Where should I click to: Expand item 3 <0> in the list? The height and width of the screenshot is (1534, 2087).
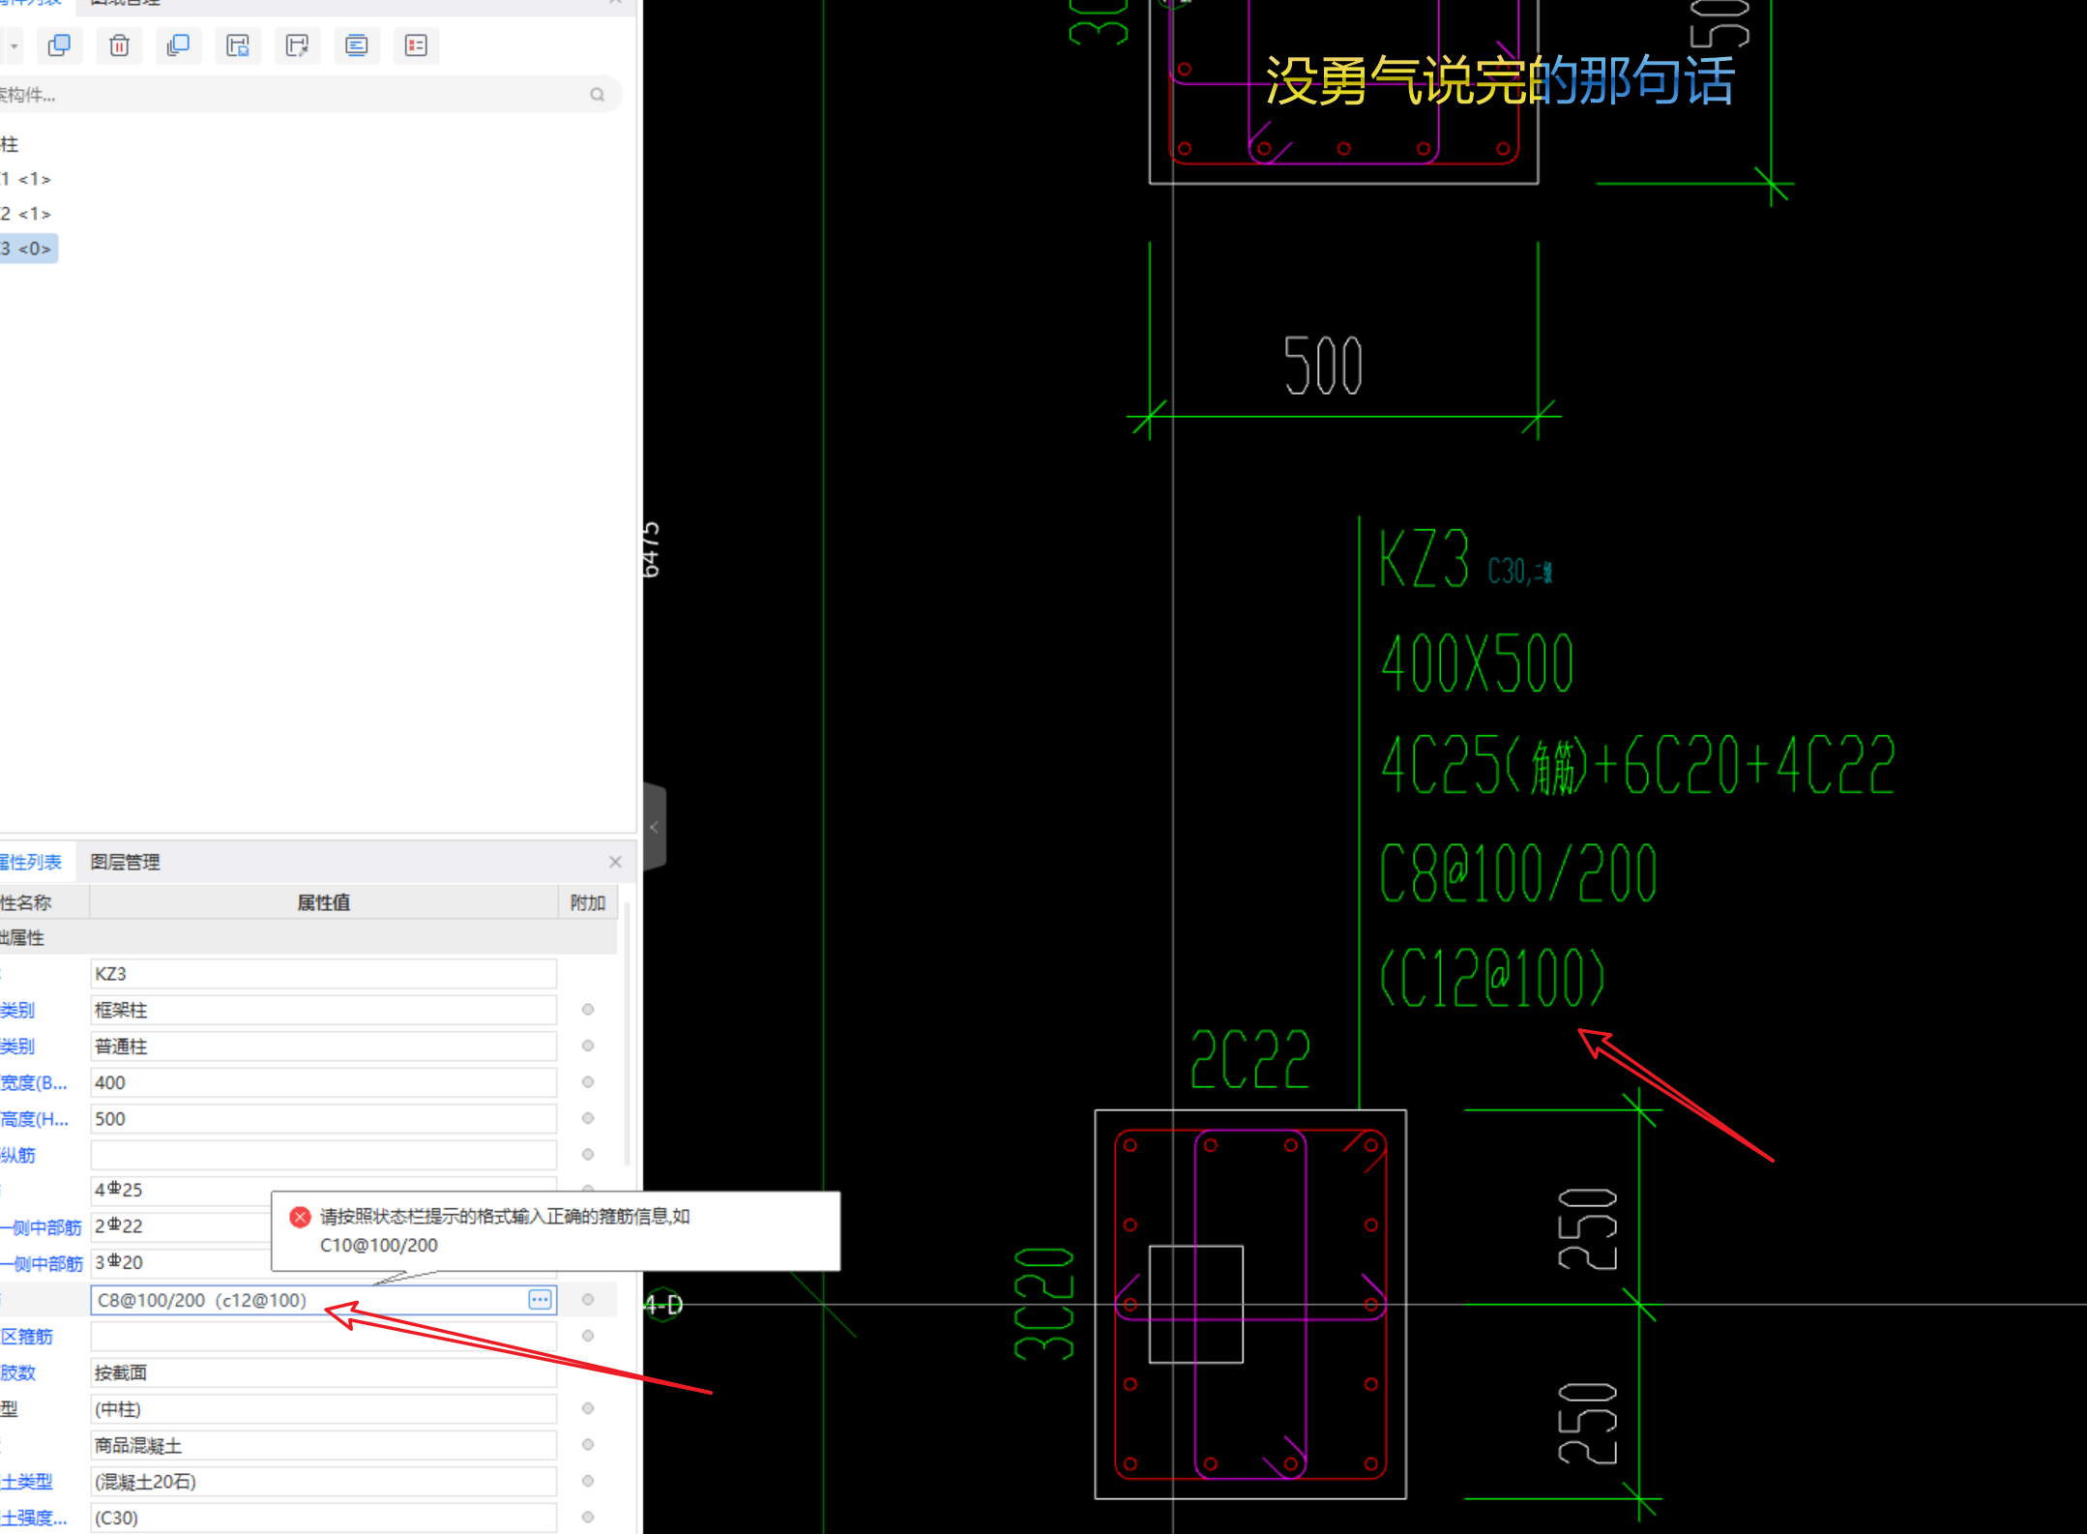pyautogui.click(x=24, y=247)
